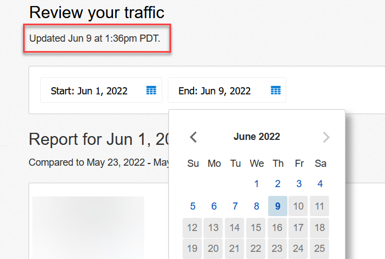
Task: Open the End date calendar icon
Action: 276,90
